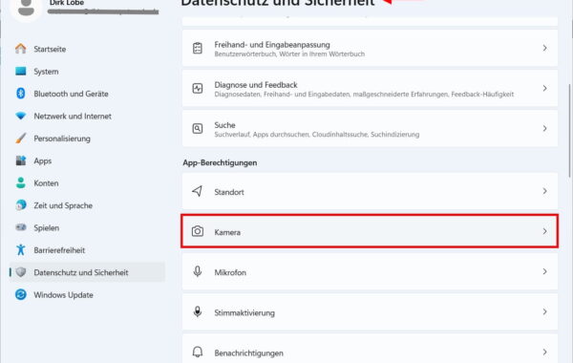
Task: Click the Barrierefreiheit accessibility icon
Action: 21,249
